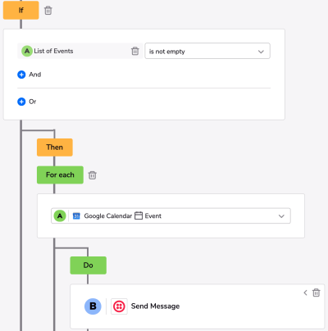Click the green A badge in Event selector
Screen dimensions: 328x331
(x=60, y=215)
